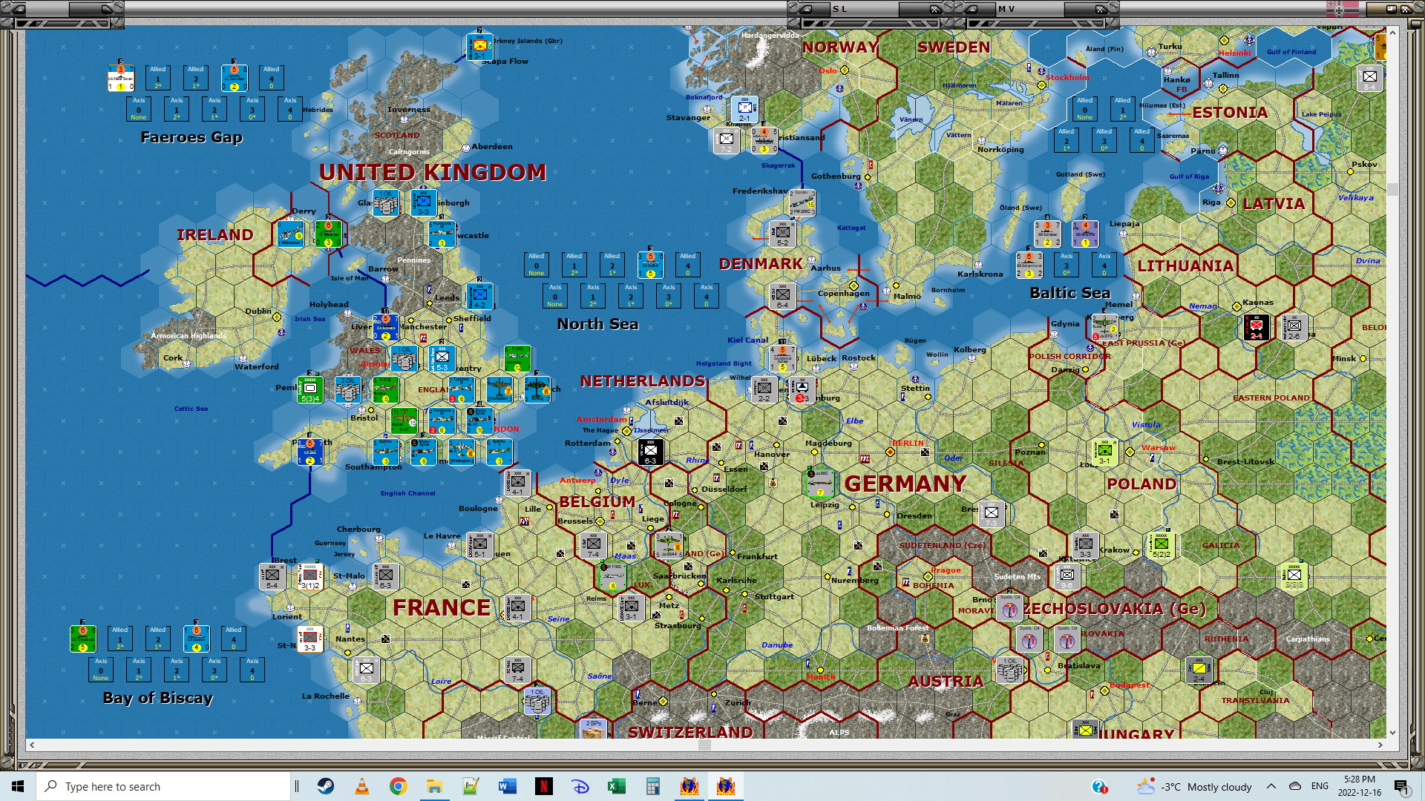
Task: Select the green 5(3)4 unit at Pembroke
Action: [x=310, y=389]
